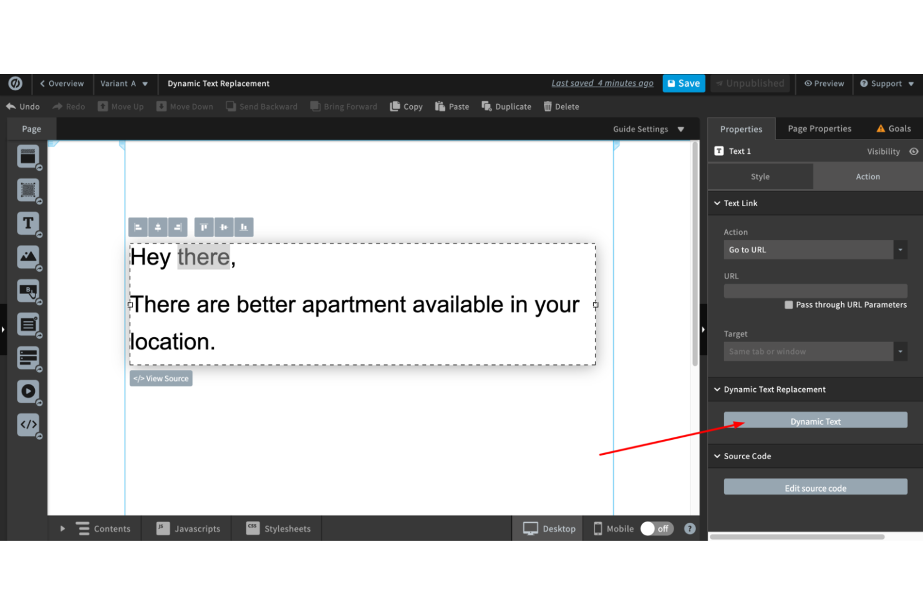Click the URL input field
This screenshot has height=615, width=923.
coord(815,290)
